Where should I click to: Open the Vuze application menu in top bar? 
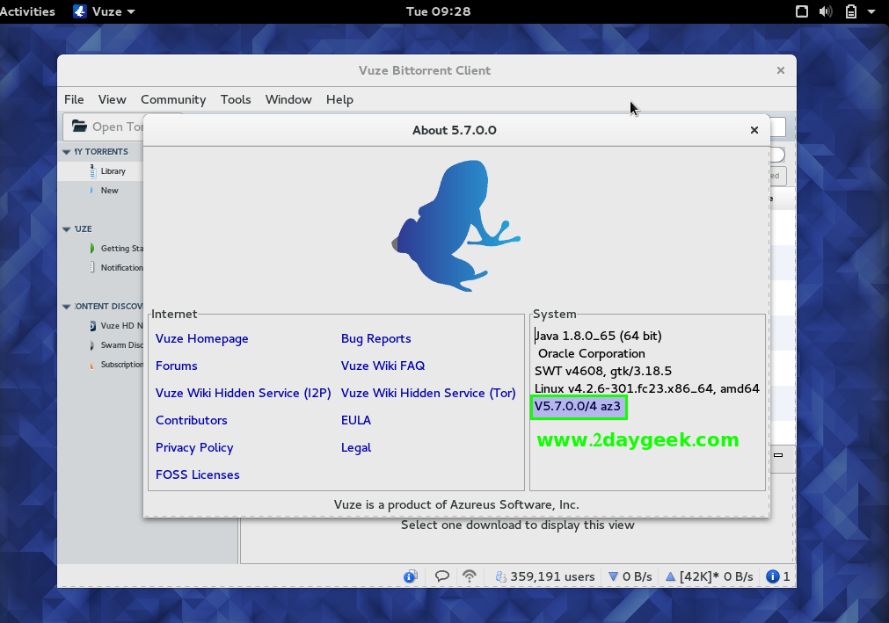(x=105, y=11)
